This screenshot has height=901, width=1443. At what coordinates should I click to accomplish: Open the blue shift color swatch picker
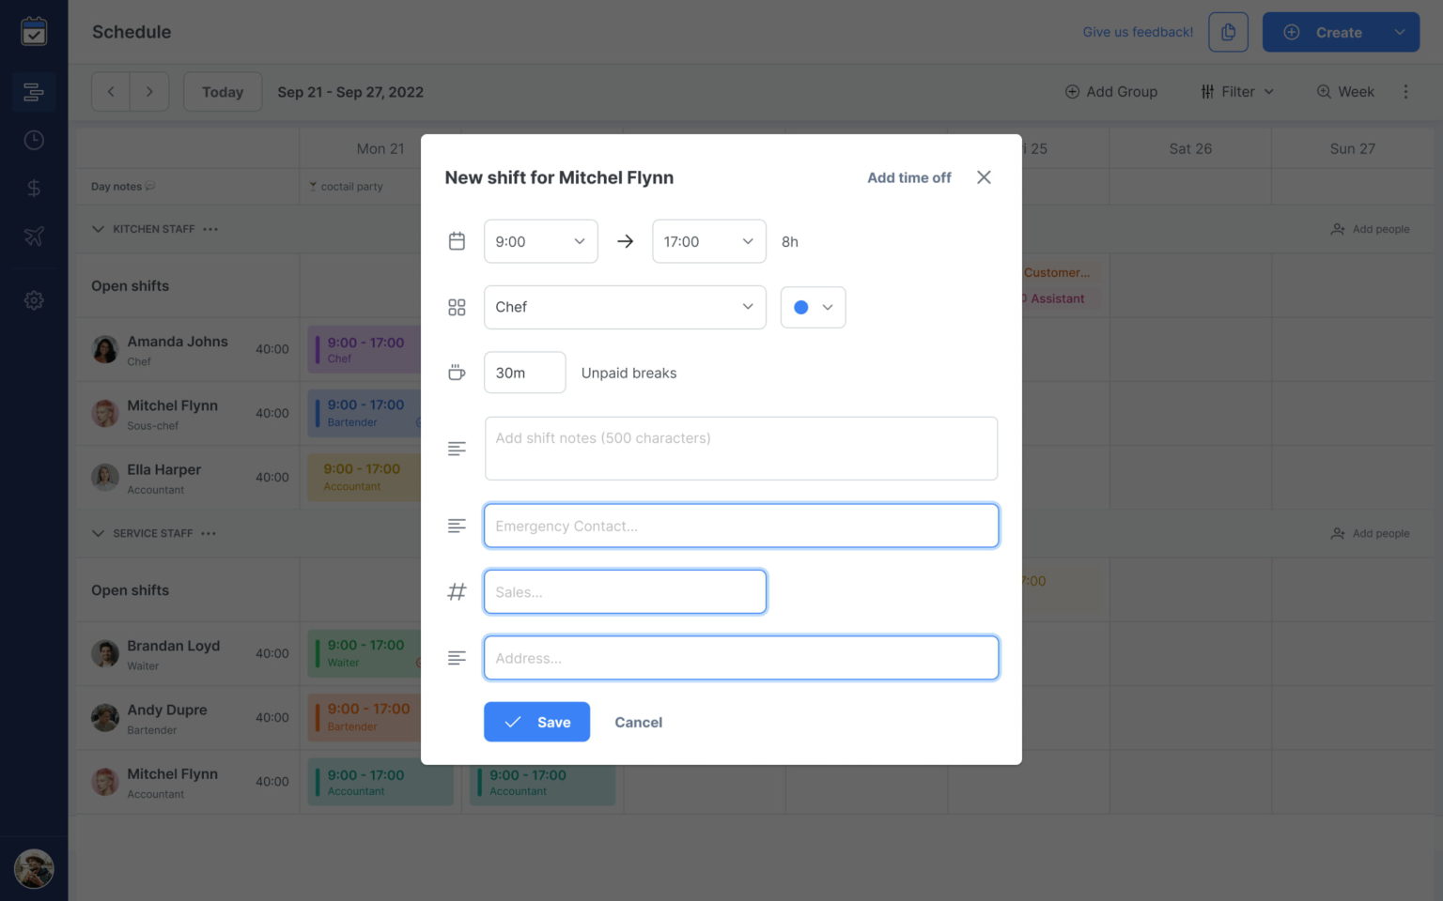click(x=812, y=307)
